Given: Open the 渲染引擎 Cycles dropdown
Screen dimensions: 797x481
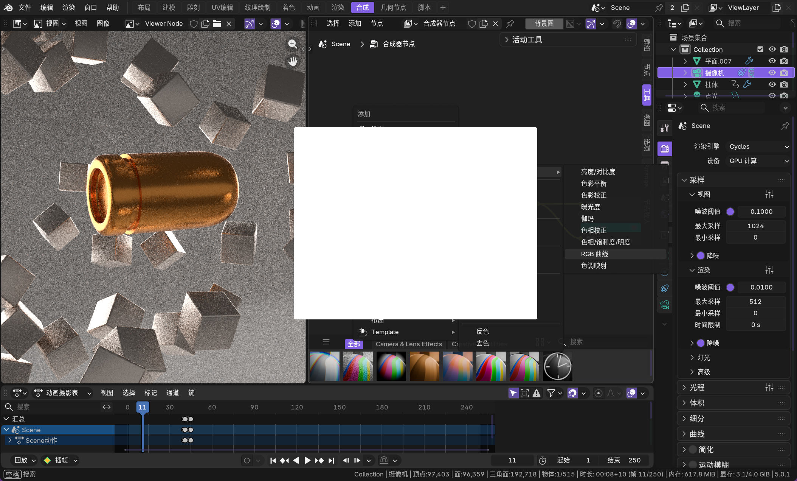Looking at the screenshot, I should [x=758, y=146].
